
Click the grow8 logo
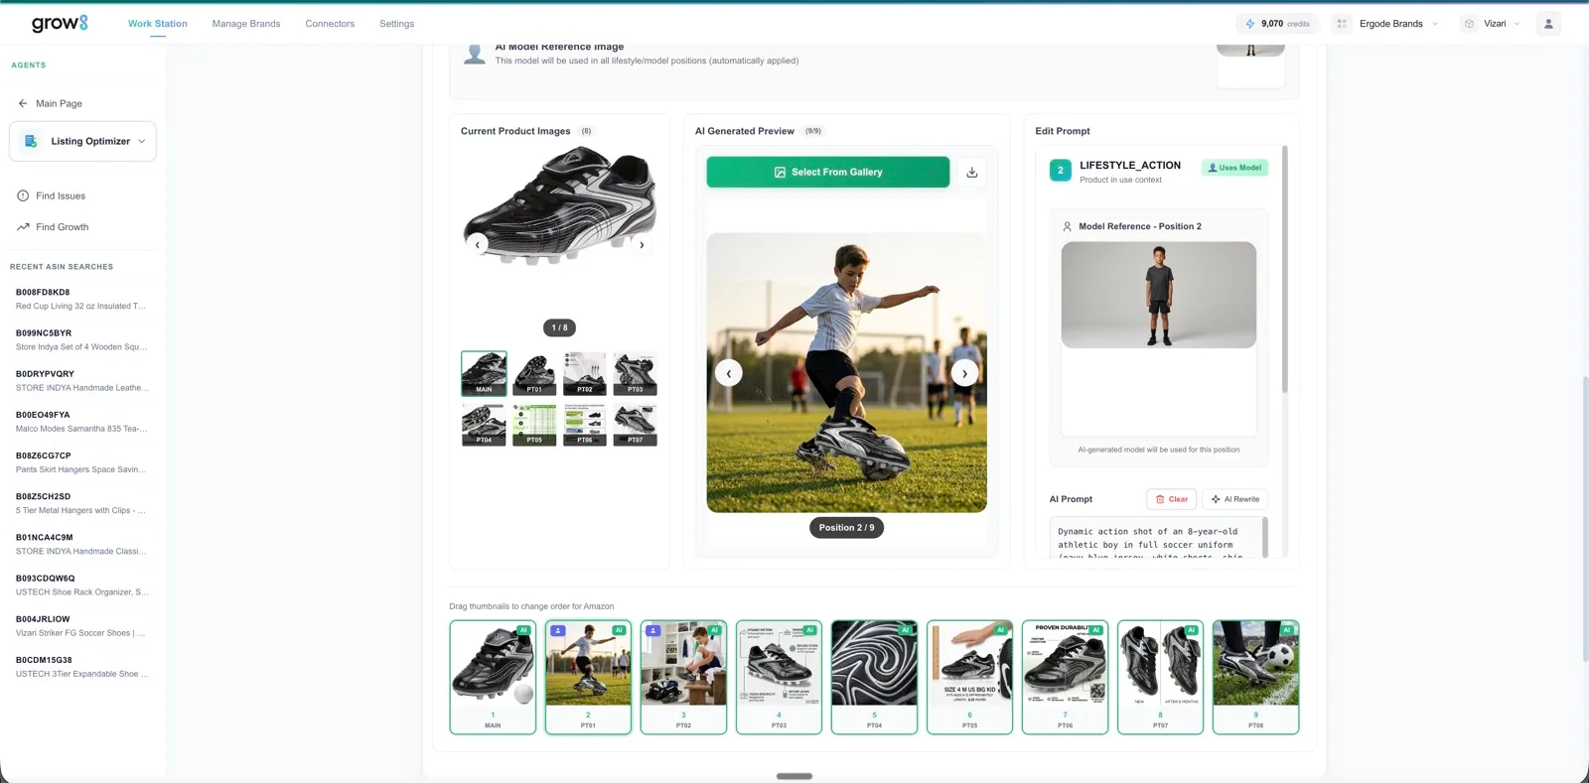pyautogui.click(x=60, y=23)
